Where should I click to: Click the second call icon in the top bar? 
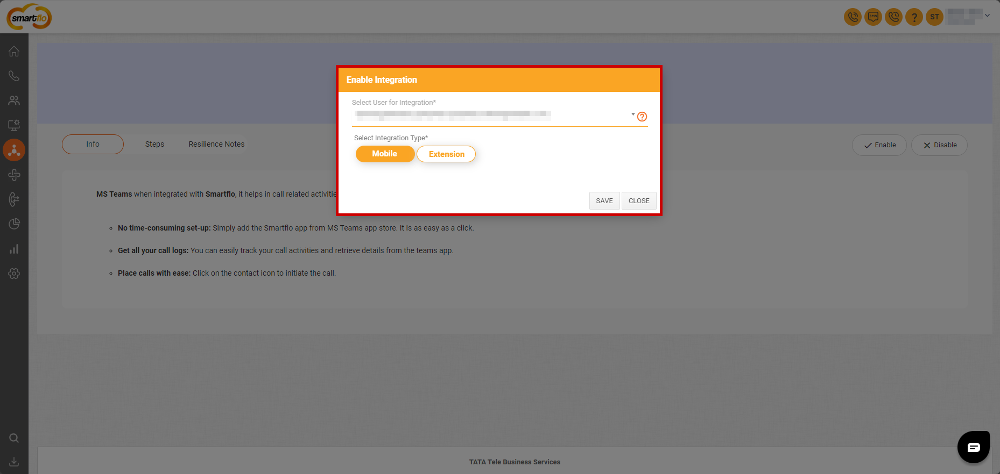[x=893, y=17]
